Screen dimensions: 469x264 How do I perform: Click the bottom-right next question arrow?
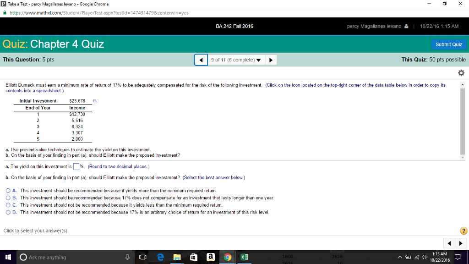click(x=461, y=243)
